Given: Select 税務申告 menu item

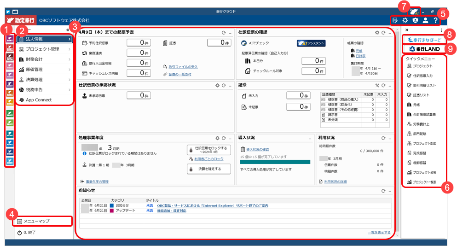Looking at the screenshot, I should (x=44, y=89).
